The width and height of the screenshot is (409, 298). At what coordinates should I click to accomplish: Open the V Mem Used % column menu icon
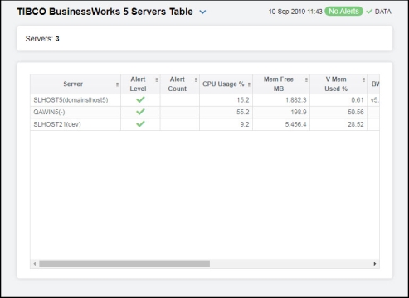(x=363, y=79)
